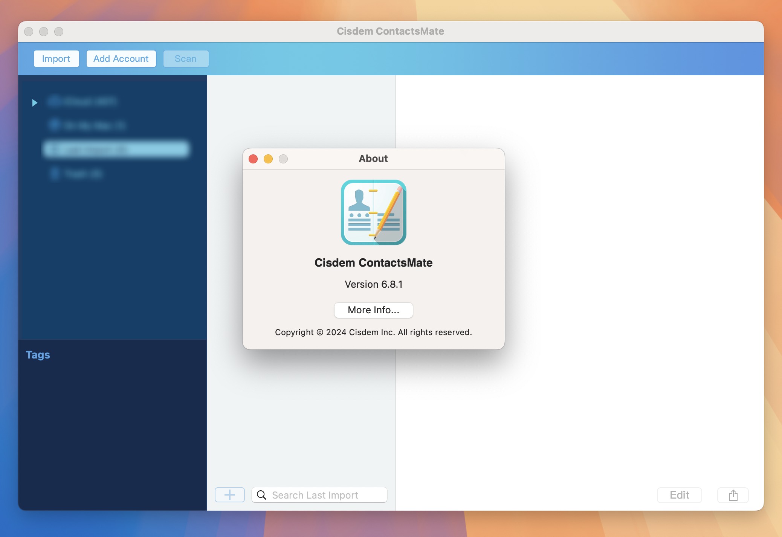This screenshot has height=537, width=782.
Task: Click the Cisdem ContactsMate app icon
Action: (373, 212)
